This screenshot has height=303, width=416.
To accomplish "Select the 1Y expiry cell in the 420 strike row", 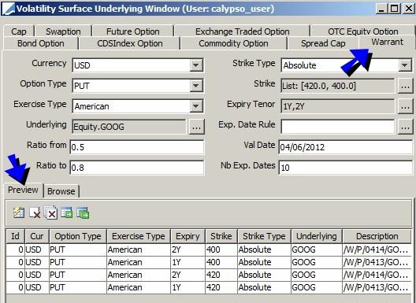I will pos(188,287).
